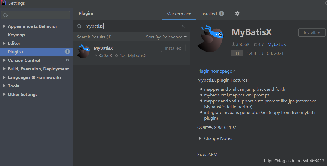327x166 pixels.
Task: Click the Plugins section heading
Action: (x=86, y=13)
